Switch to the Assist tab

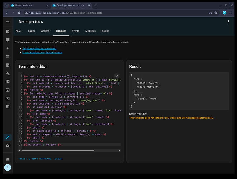coord(105,31)
